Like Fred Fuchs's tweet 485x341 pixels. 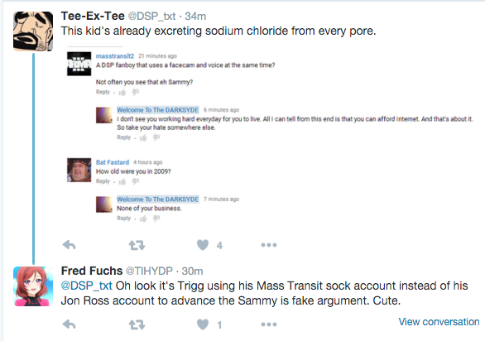pos(203,324)
